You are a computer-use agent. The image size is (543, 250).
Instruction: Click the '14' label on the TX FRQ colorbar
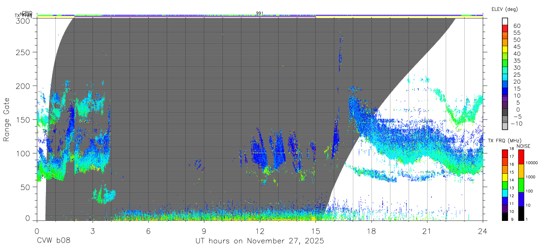coord(512,180)
